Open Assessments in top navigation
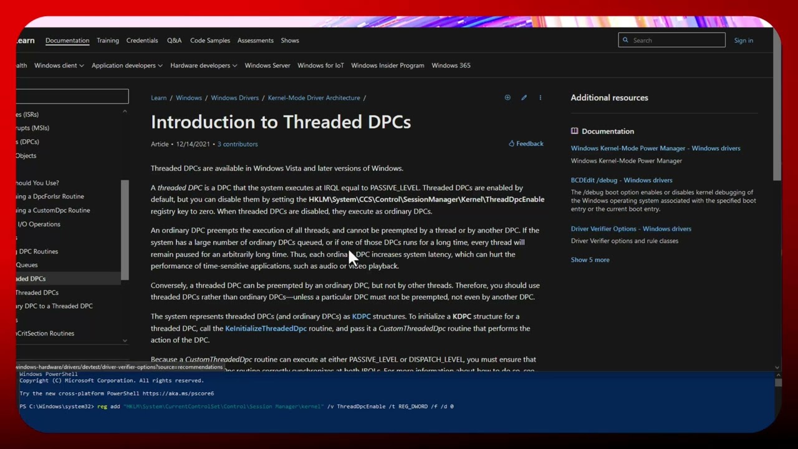Screen dimensions: 798x449 (256, 41)
